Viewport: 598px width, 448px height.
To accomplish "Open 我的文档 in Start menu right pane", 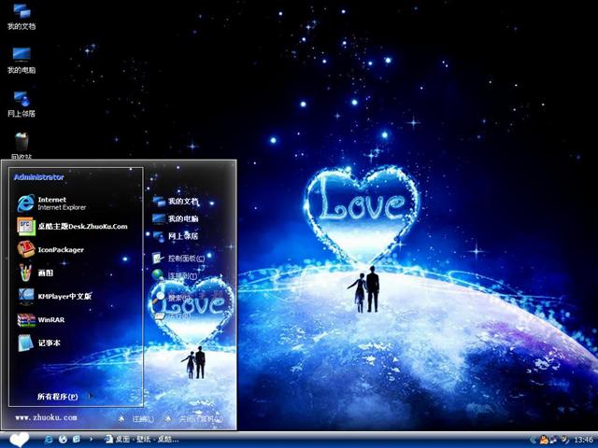I will (x=176, y=202).
